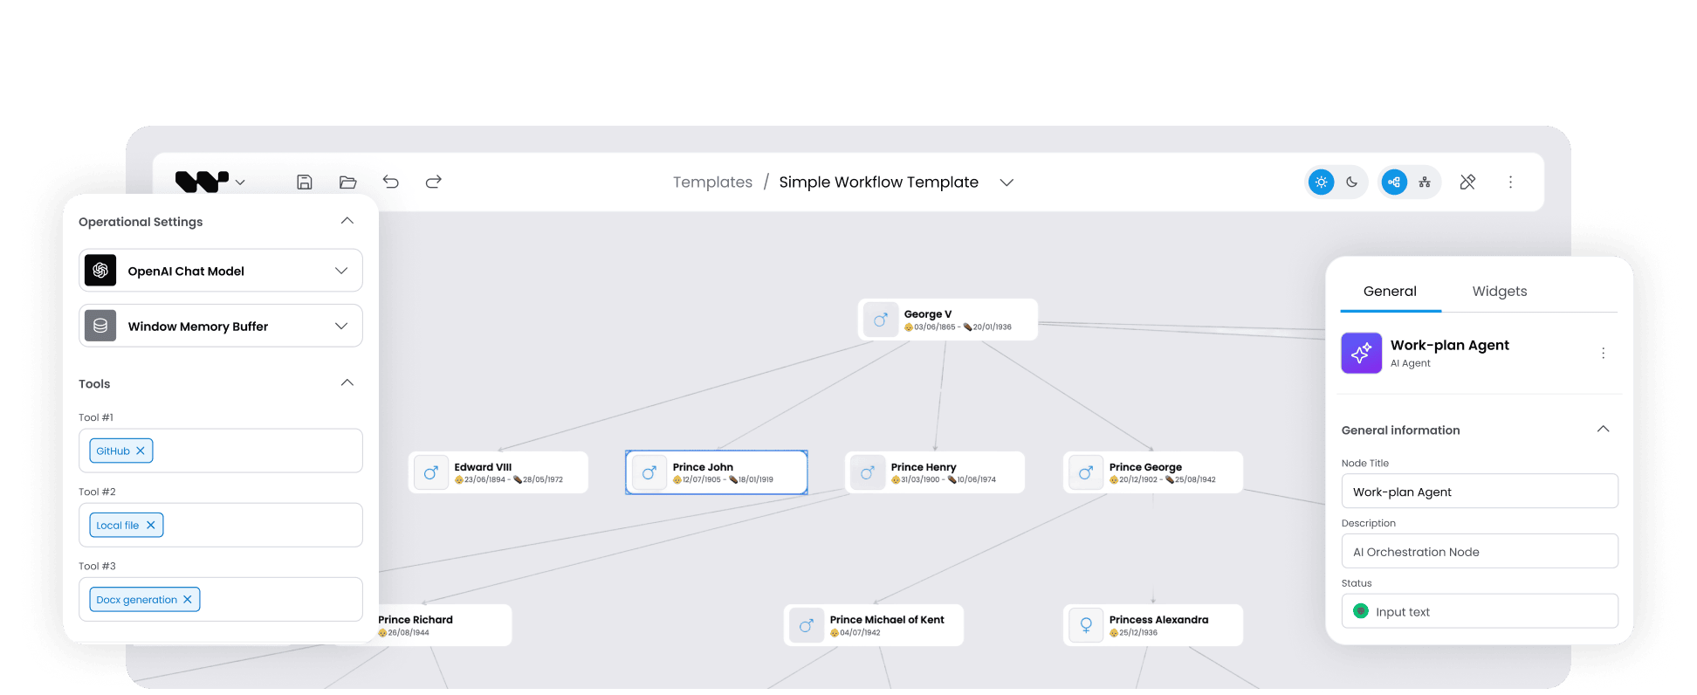This screenshot has width=1697, height=695.
Task: Select the Prince George node
Action: point(1153,472)
